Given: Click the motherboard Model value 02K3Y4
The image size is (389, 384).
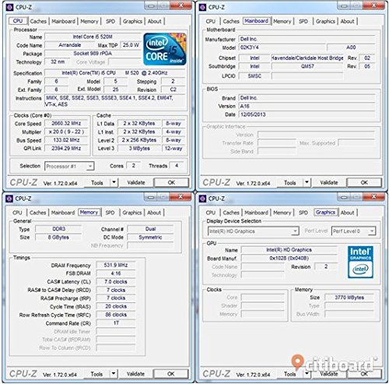Looking at the screenshot, I should click(282, 48).
